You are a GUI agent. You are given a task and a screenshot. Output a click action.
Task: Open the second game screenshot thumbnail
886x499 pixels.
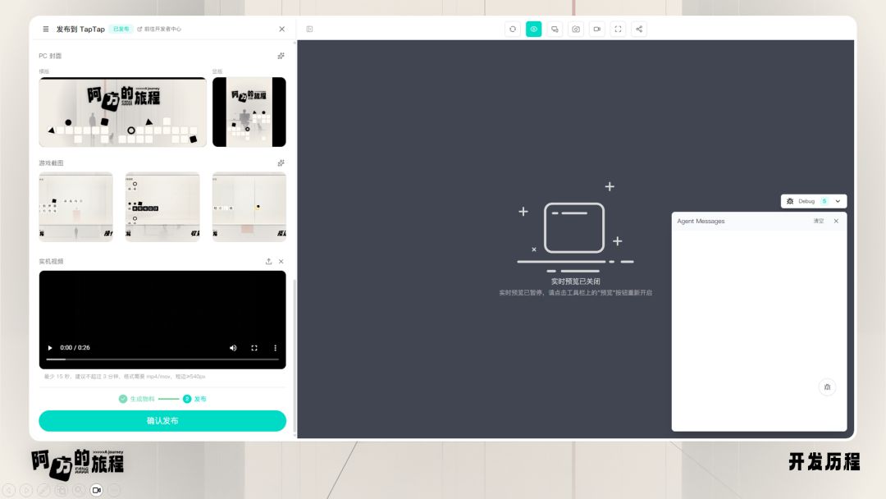pyautogui.click(x=162, y=207)
